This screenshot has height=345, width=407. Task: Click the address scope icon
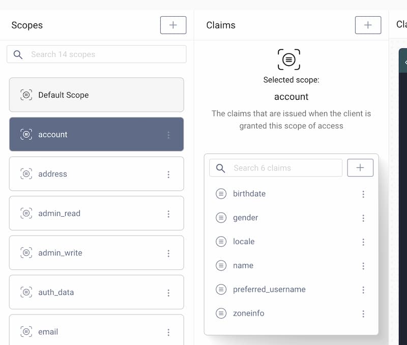[26, 174]
